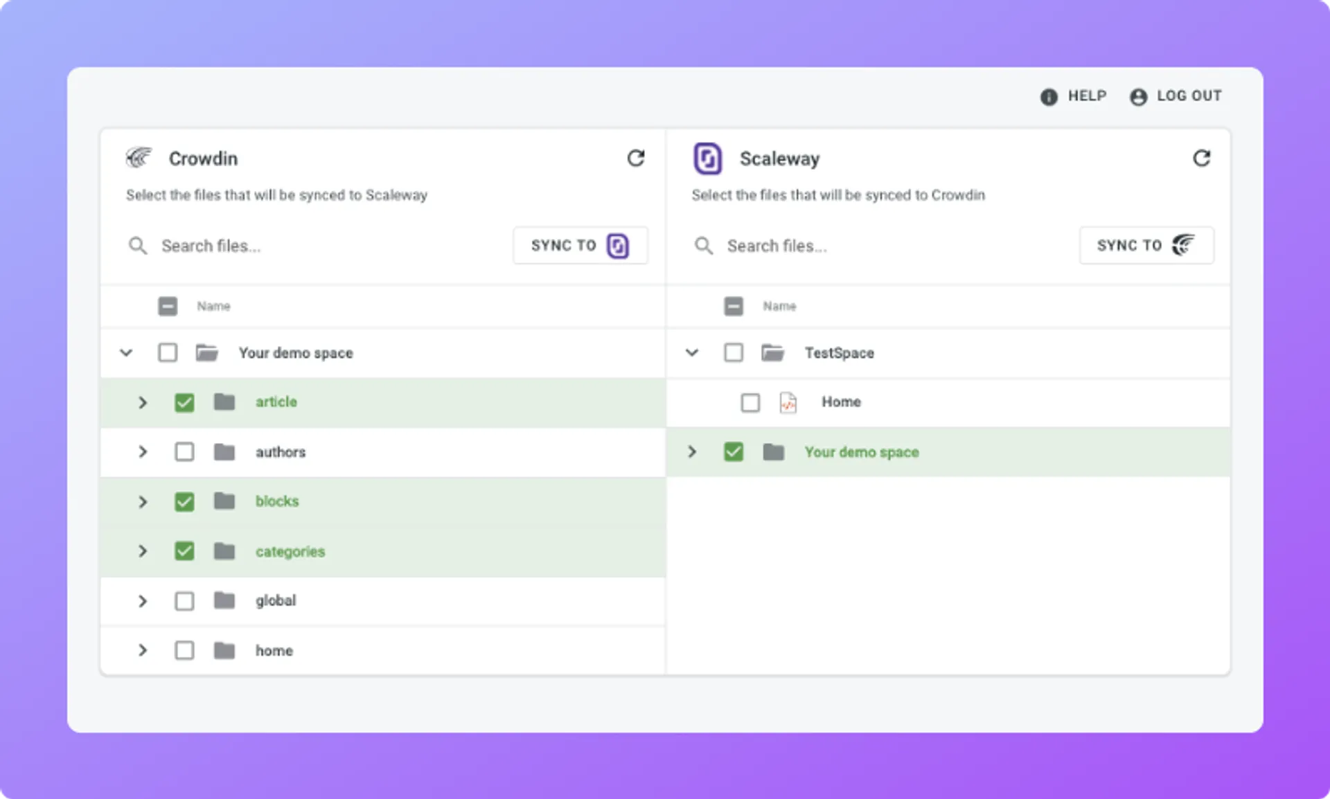Viewport: 1330px width, 799px height.
Task: Click the search magnifier in Crowdin panel
Action: click(138, 246)
